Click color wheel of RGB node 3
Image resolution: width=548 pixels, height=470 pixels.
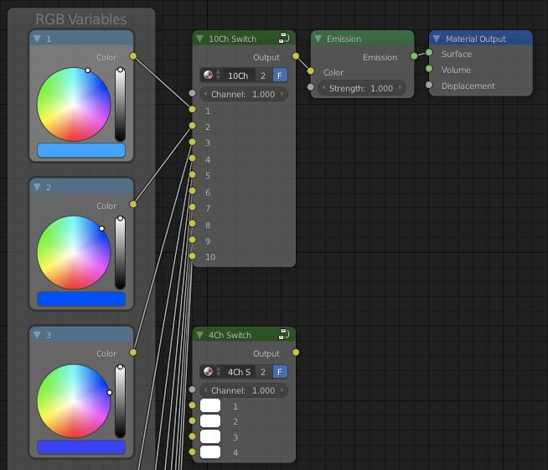74,400
